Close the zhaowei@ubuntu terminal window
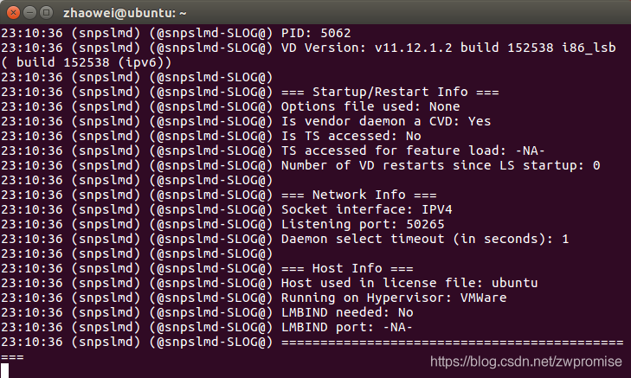 coord(13,13)
